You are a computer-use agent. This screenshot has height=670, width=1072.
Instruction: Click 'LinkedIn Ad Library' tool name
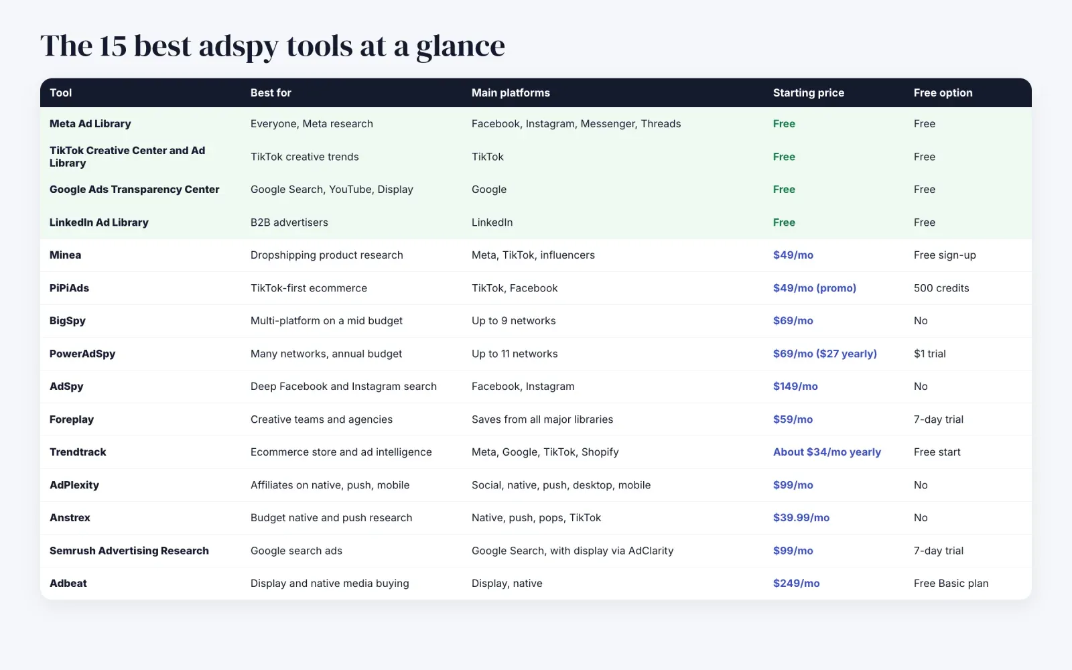coord(99,222)
